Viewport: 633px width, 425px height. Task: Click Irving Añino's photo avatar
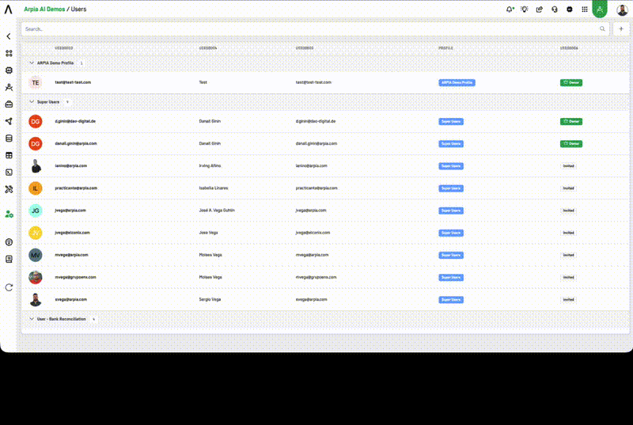click(x=36, y=166)
